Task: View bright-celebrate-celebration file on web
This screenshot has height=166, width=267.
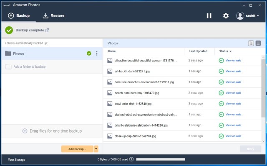Action: point(233,125)
